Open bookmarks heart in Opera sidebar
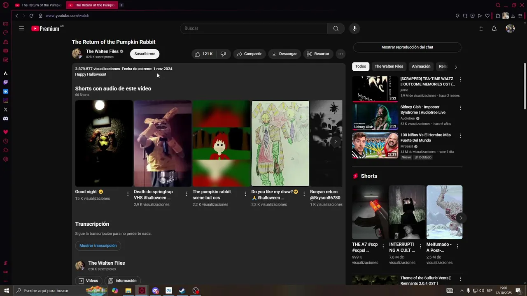The width and height of the screenshot is (527, 296). click(x=5, y=132)
